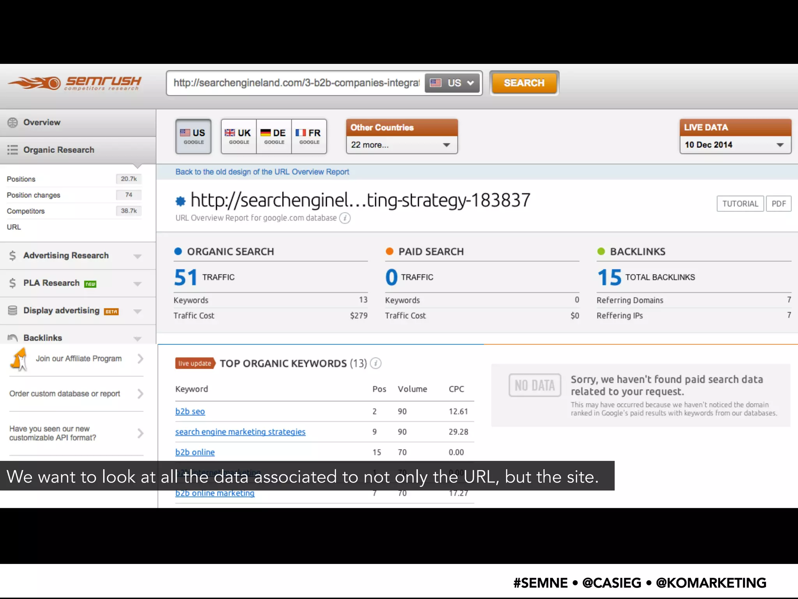Click the blue gear icon before the URL title
Screen dimensions: 798x599
180,201
